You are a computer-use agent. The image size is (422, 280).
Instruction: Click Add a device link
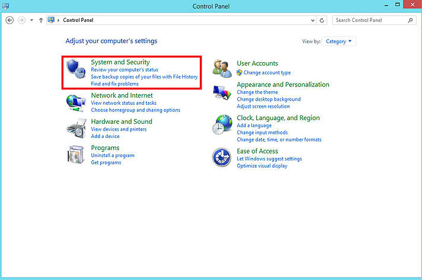[105, 136]
